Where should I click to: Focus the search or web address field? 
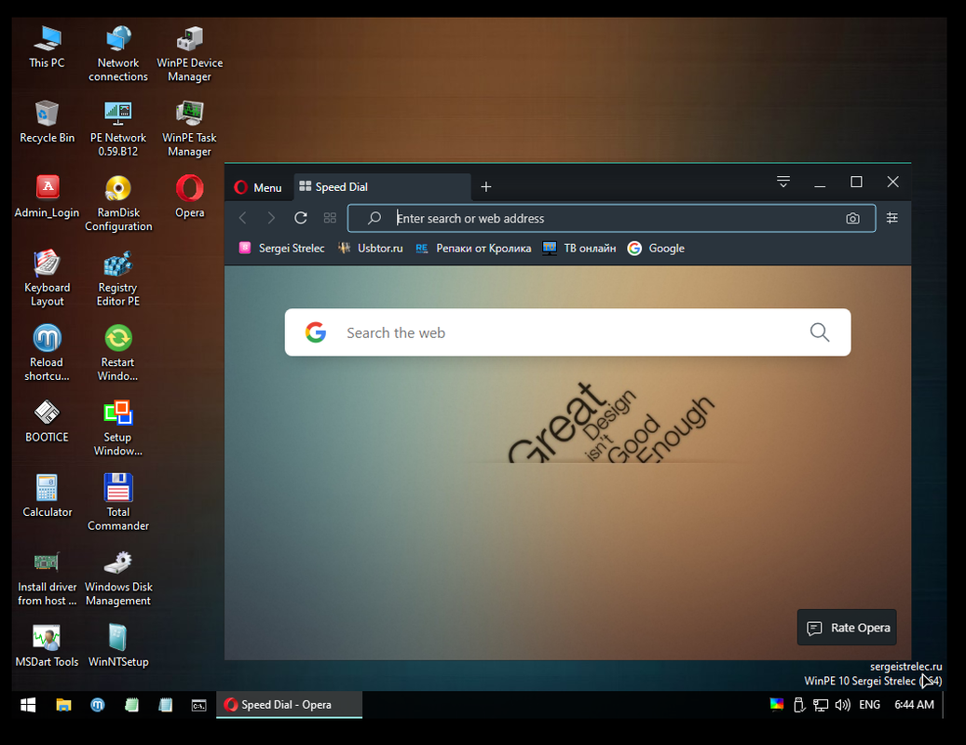click(611, 218)
